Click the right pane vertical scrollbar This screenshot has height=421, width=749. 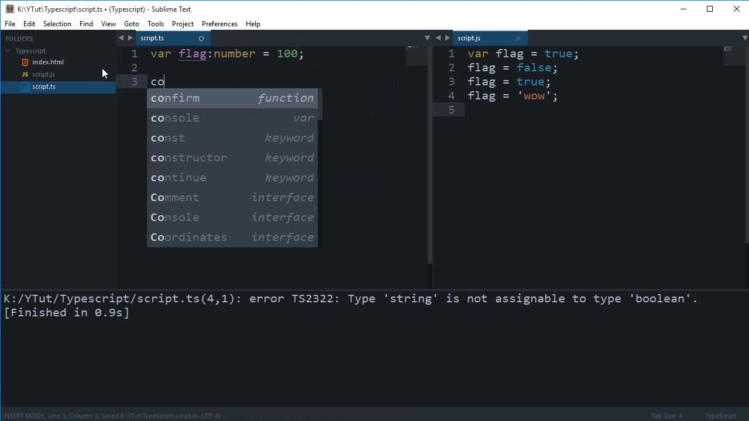[x=747, y=146]
